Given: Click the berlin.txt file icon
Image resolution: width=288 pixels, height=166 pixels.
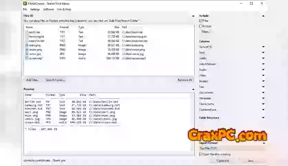Looking at the screenshot, I should point(27,32).
